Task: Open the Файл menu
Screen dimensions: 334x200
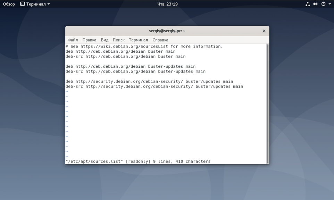Action: [x=73, y=40]
